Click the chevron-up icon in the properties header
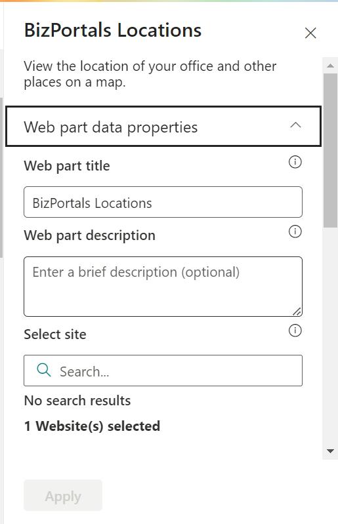Screen dimensions: 338x524 [295, 125]
